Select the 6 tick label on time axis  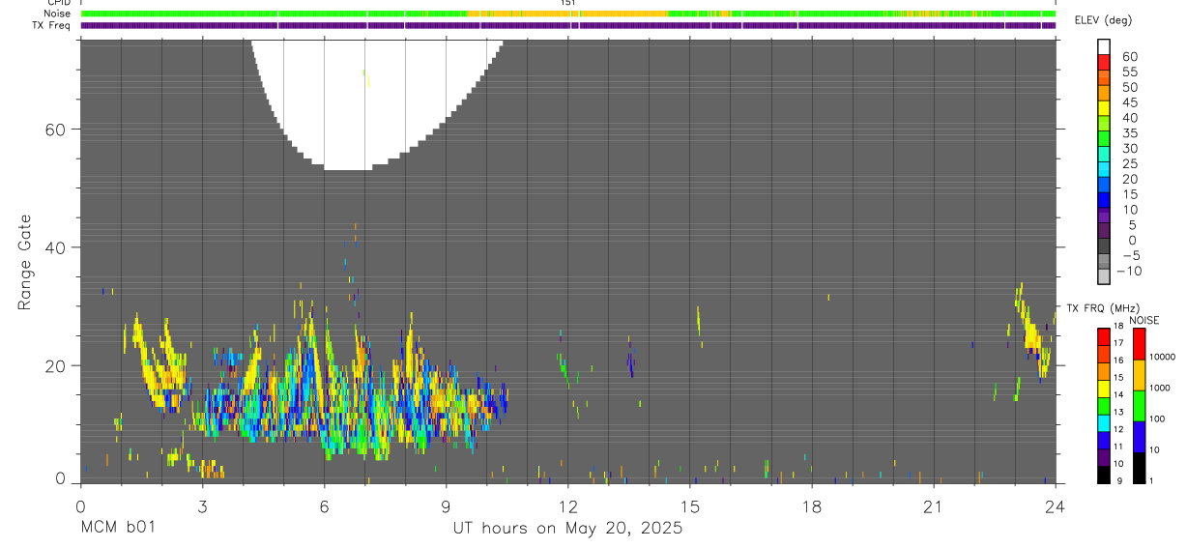coord(324,506)
